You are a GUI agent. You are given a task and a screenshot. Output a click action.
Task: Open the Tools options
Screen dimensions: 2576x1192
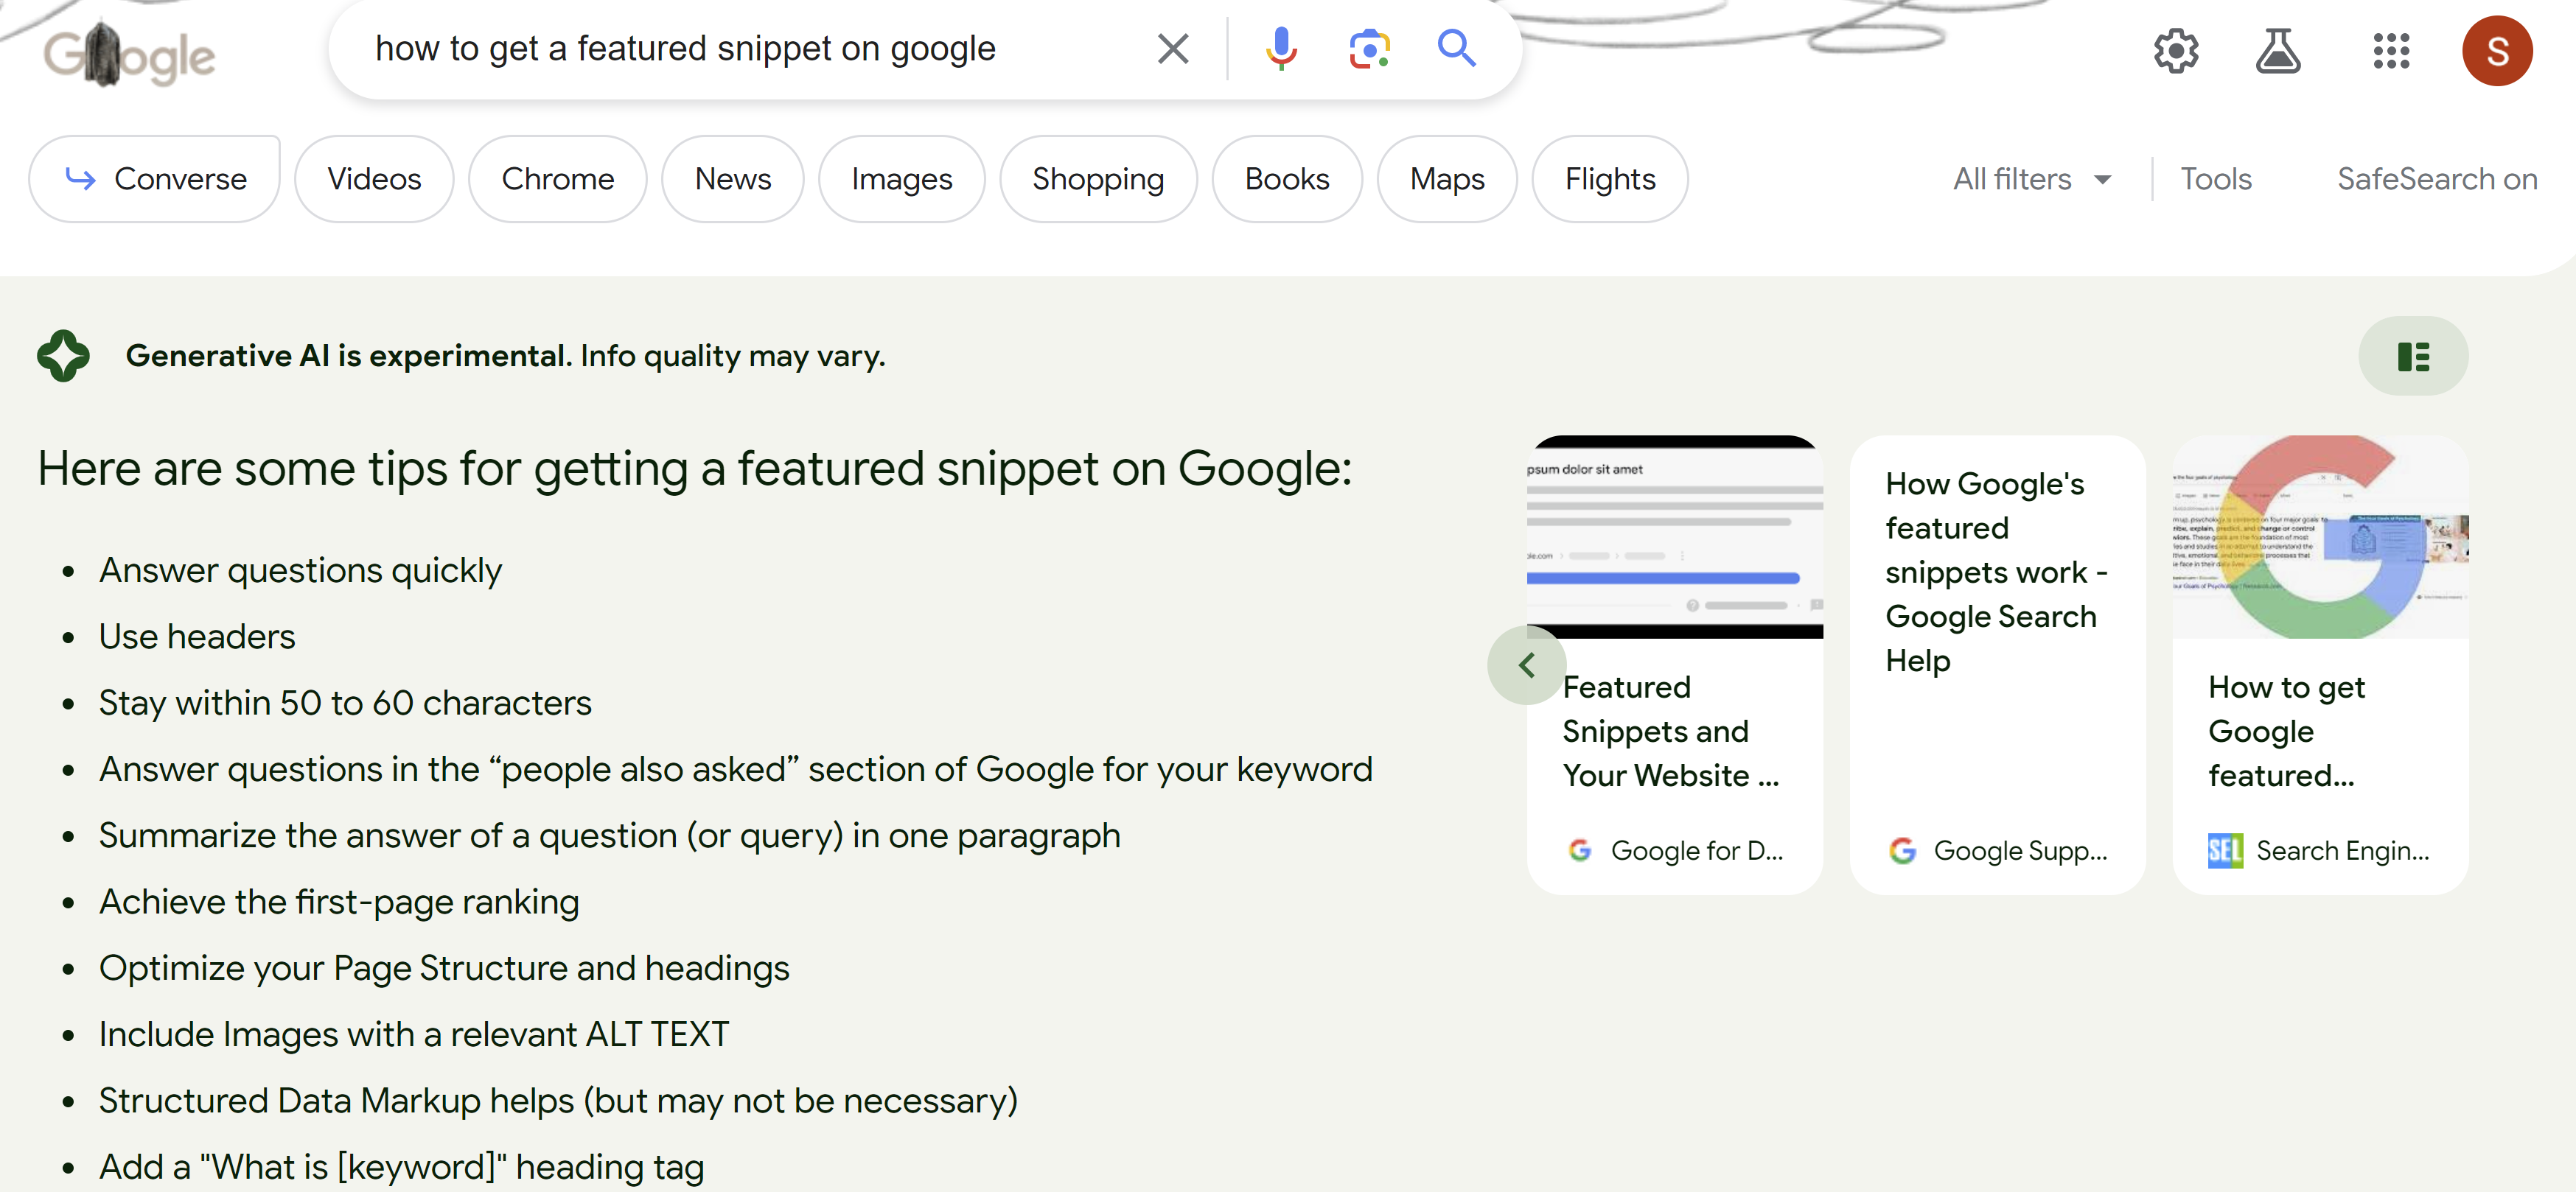click(2216, 179)
